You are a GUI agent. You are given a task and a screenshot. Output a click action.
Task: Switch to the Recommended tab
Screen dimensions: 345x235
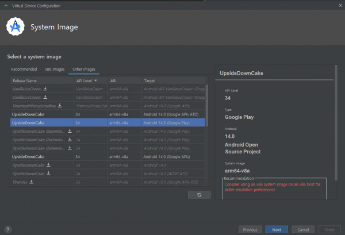tap(24, 70)
